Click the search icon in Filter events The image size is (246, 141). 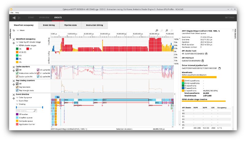tap(35, 111)
